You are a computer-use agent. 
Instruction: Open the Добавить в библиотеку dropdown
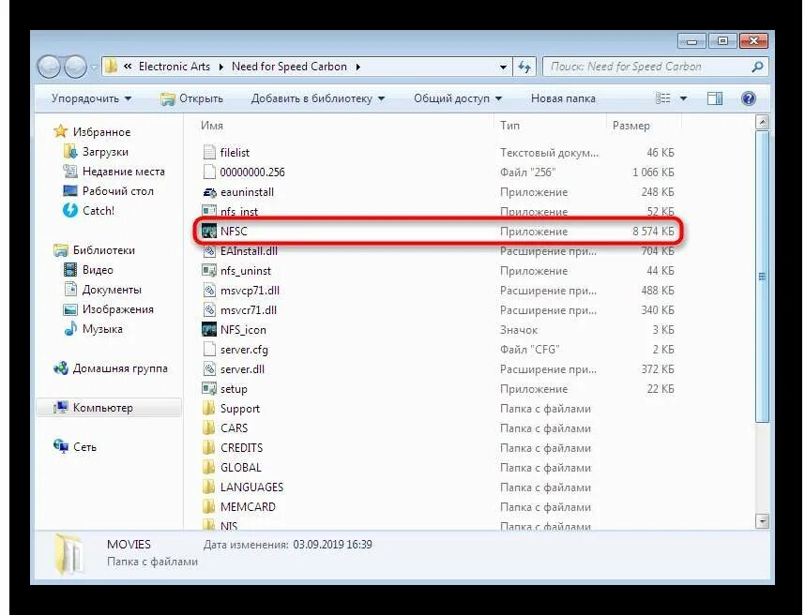(318, 98)
